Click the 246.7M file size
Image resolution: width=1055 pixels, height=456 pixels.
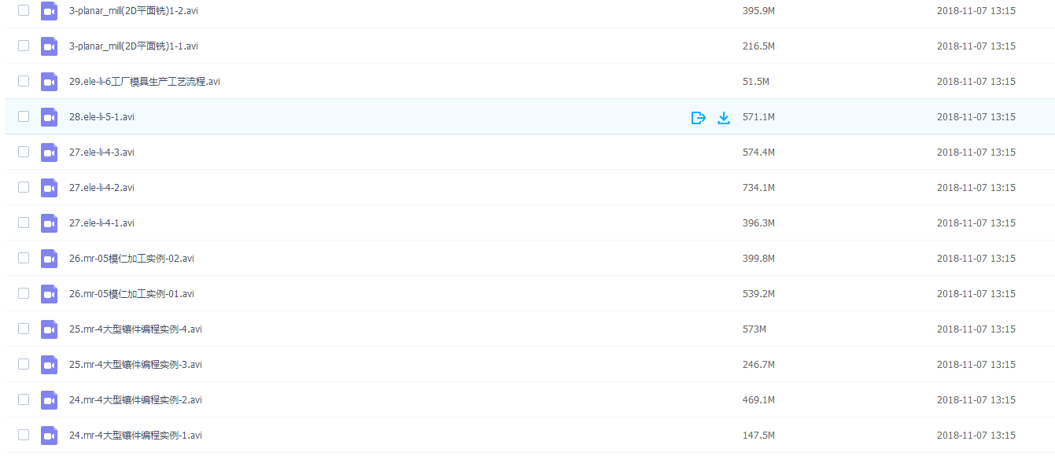pyautogui.click(x=758, y=365)
